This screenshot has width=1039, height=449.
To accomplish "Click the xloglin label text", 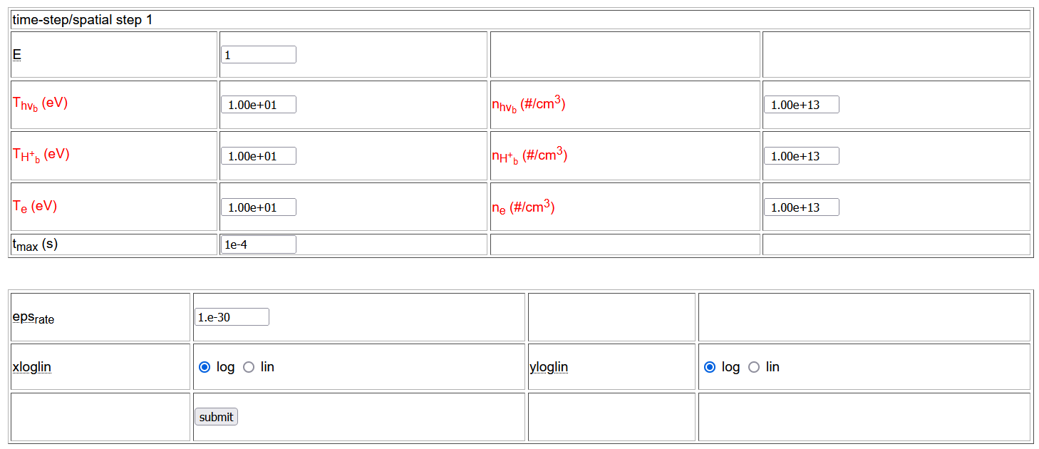I will (31, 367).
